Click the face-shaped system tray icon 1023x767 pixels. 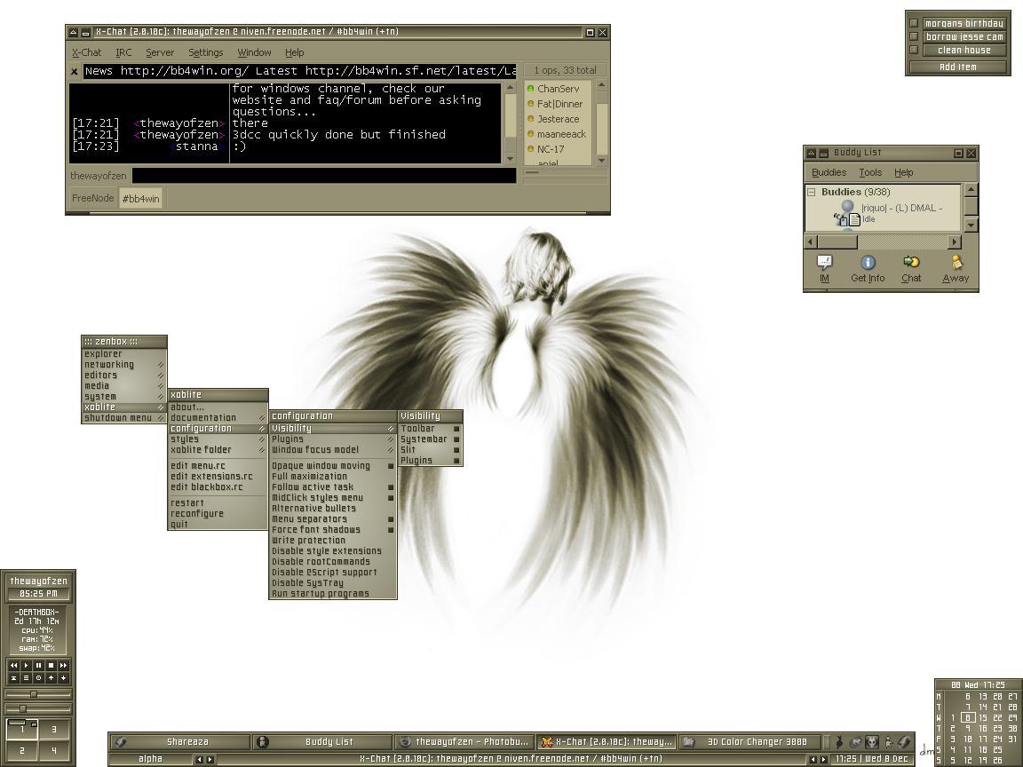click(x=872, y=741)
